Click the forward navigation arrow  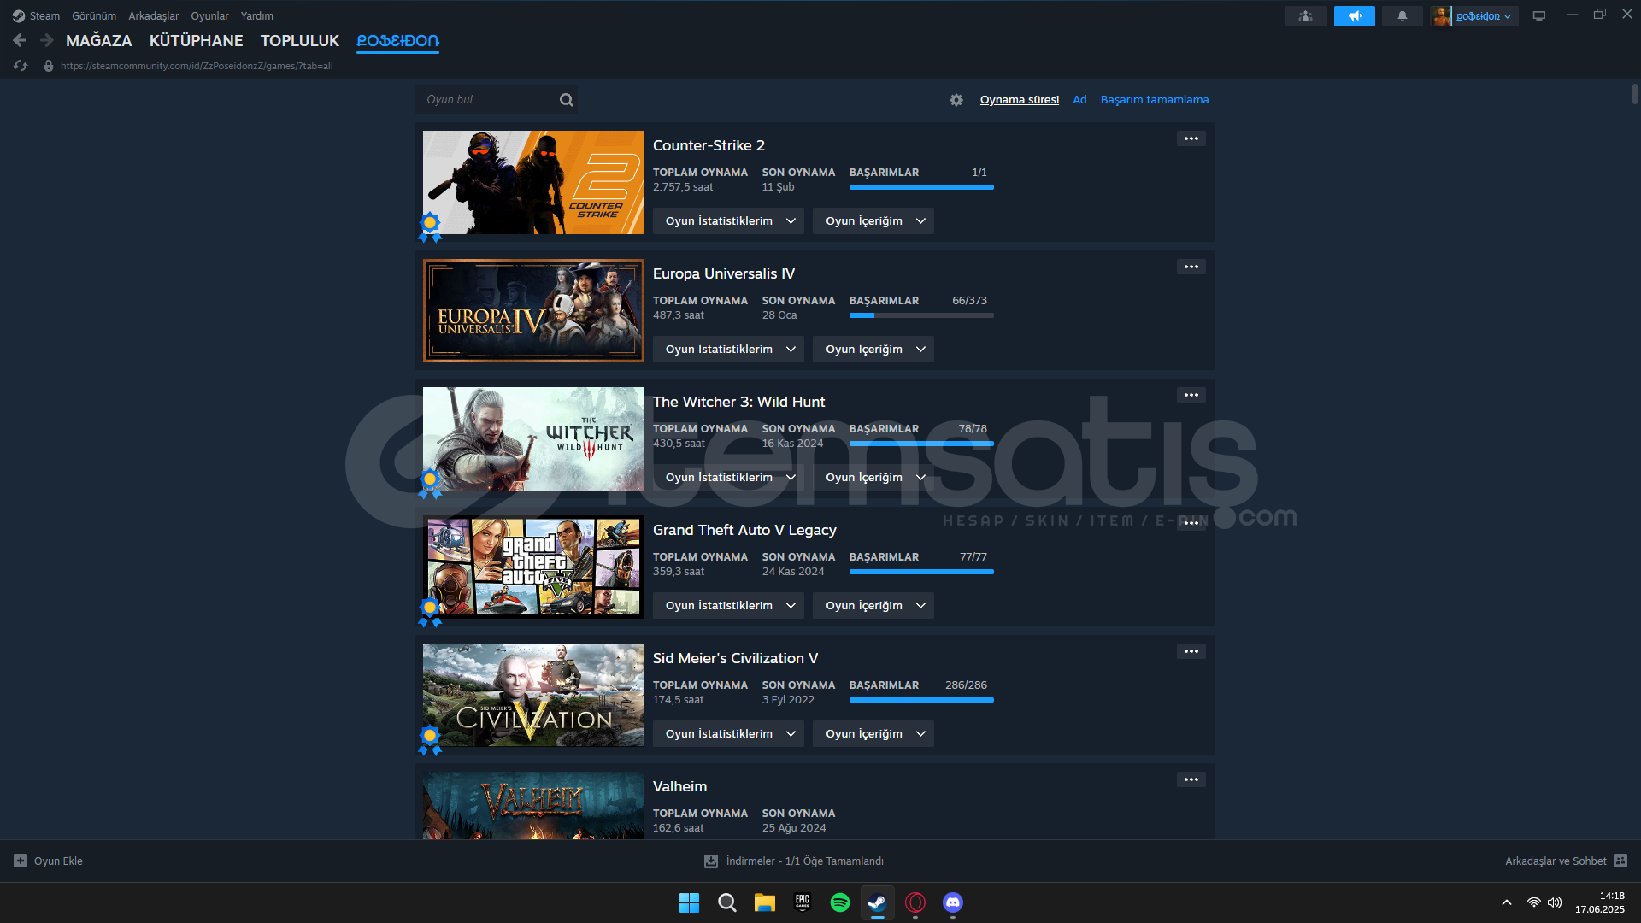click(x=47, y=40)
